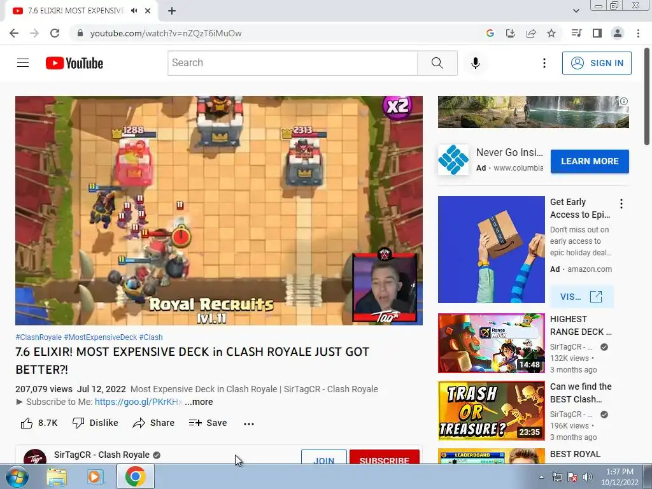Open HIGHEST RANGE DECK video thumbnail
Screen dimensions: 652x489
coord(491,343)
